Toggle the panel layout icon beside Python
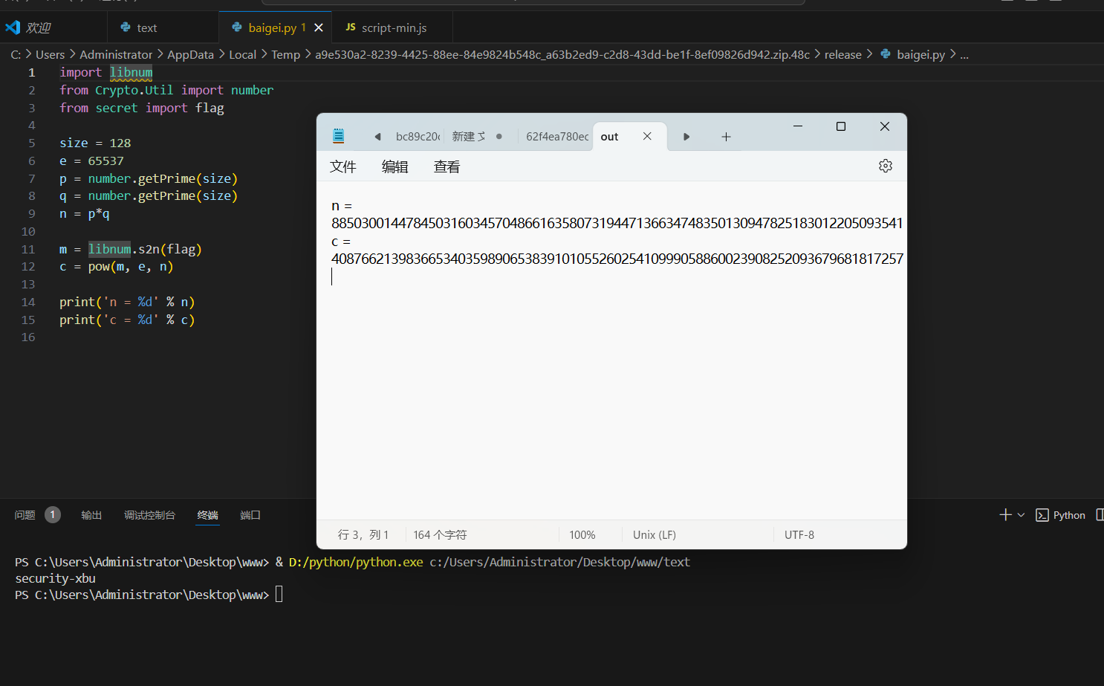This screenshot has height=686, width=1104. [1100, 514]
